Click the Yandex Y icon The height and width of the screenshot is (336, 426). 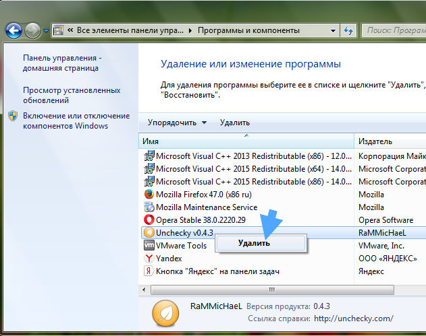[x=149, y=258]
